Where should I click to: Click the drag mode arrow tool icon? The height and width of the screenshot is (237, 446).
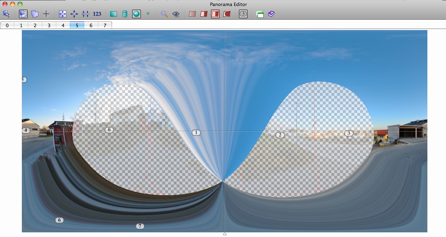tap(6, 14)
